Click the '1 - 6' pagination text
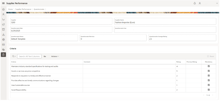The image size is (220, 101). click(x=208, y=95)
